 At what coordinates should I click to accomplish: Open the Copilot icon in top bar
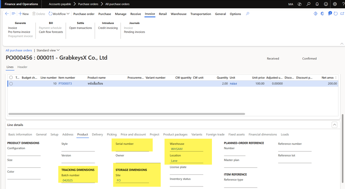tap(299, 4)
